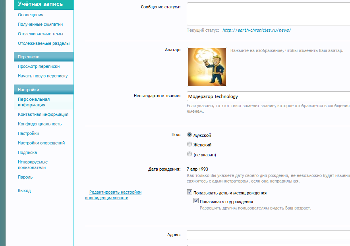Open Подписка page
350x246 pixels.
27,152
